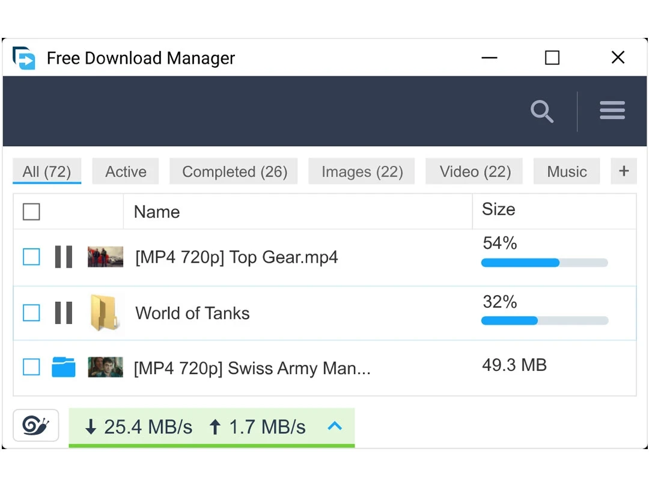Check the Top Gear download checkbox
This screenshot has width=649, height=487.
[31, 257]
